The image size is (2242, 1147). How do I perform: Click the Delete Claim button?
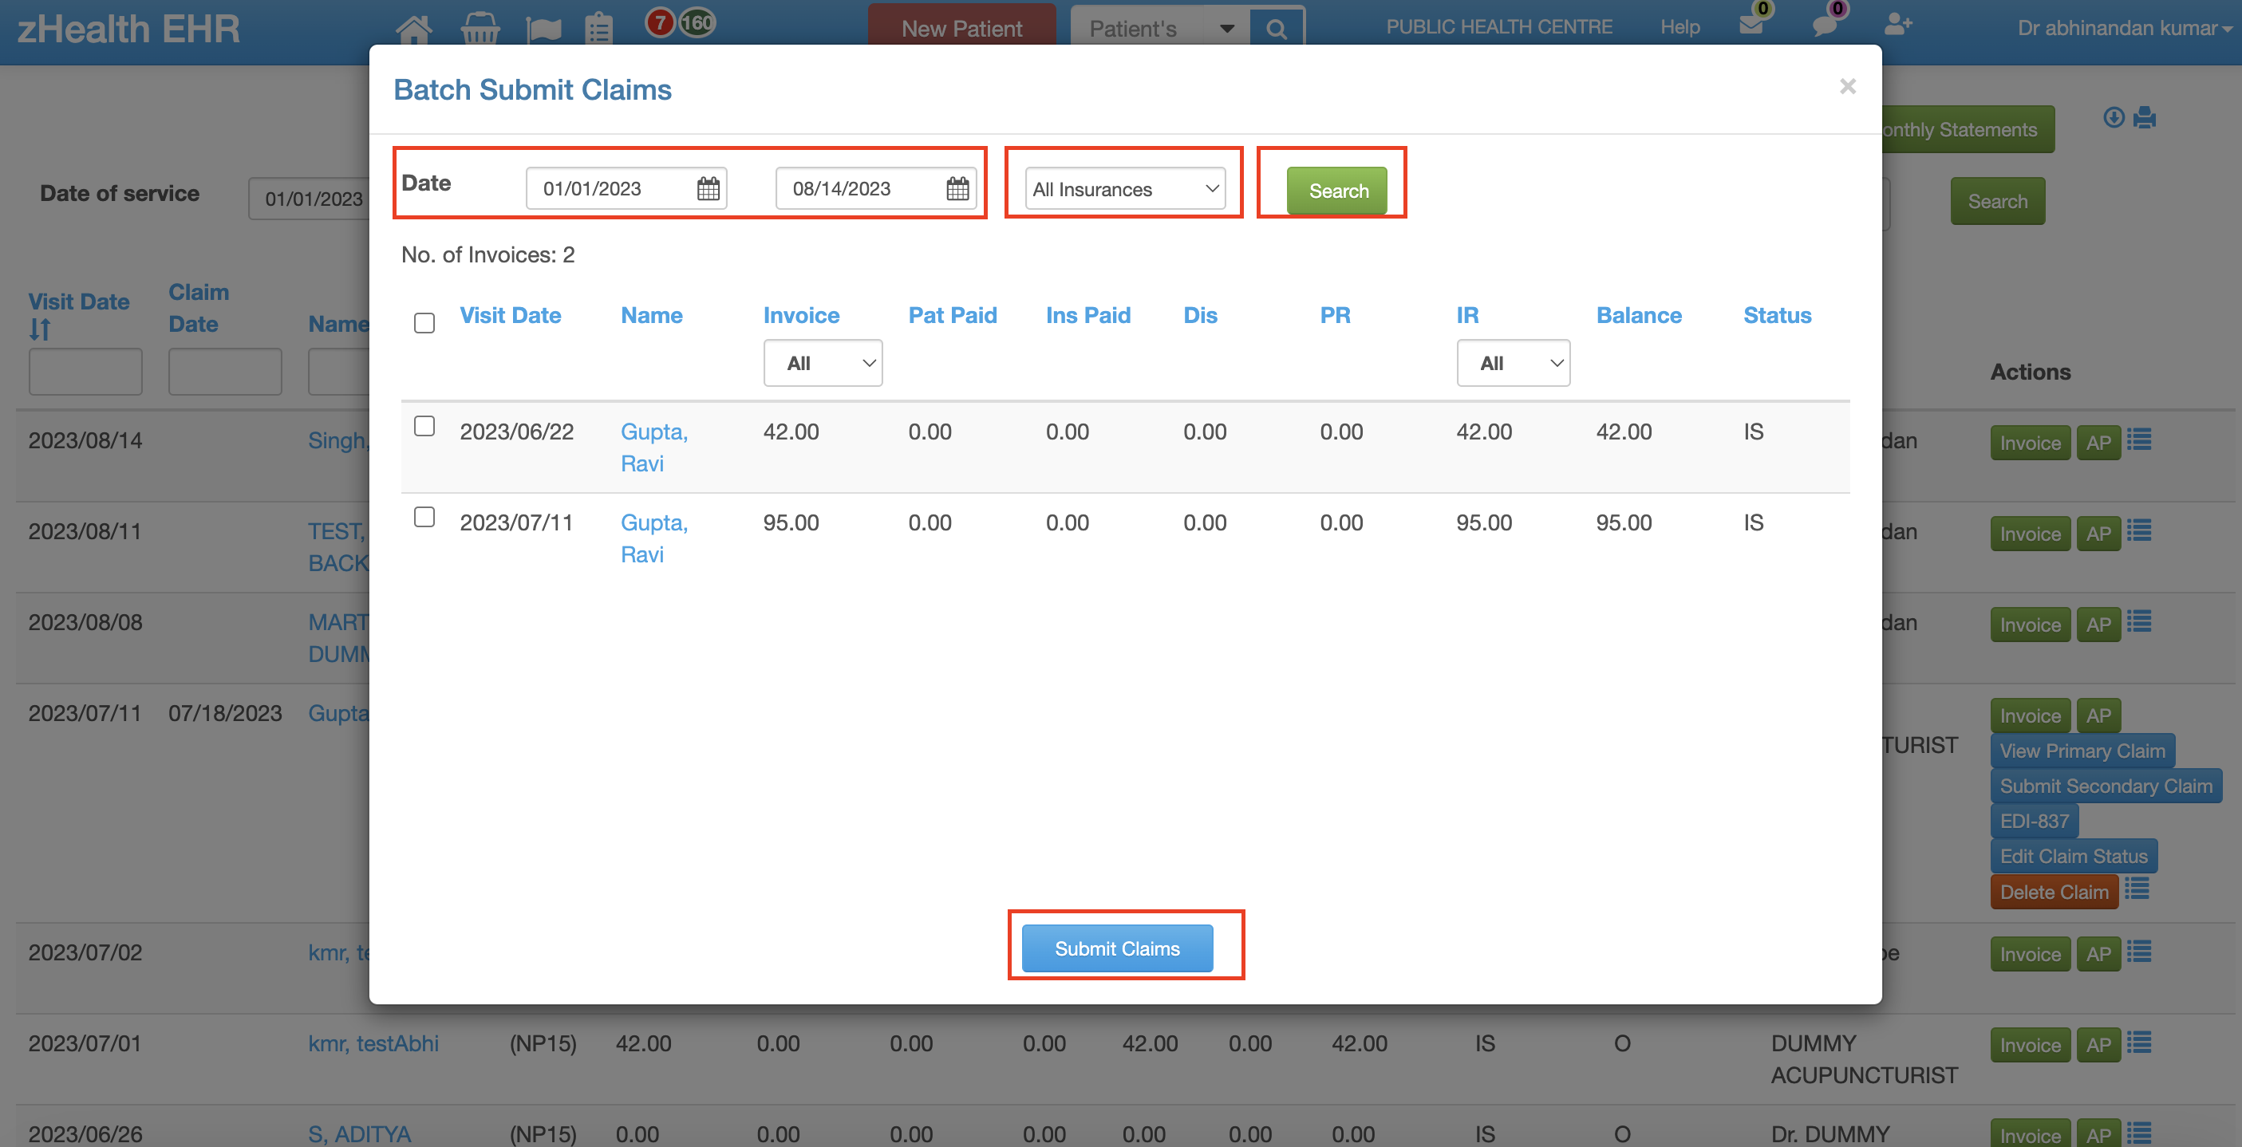tap(2053, 892)
